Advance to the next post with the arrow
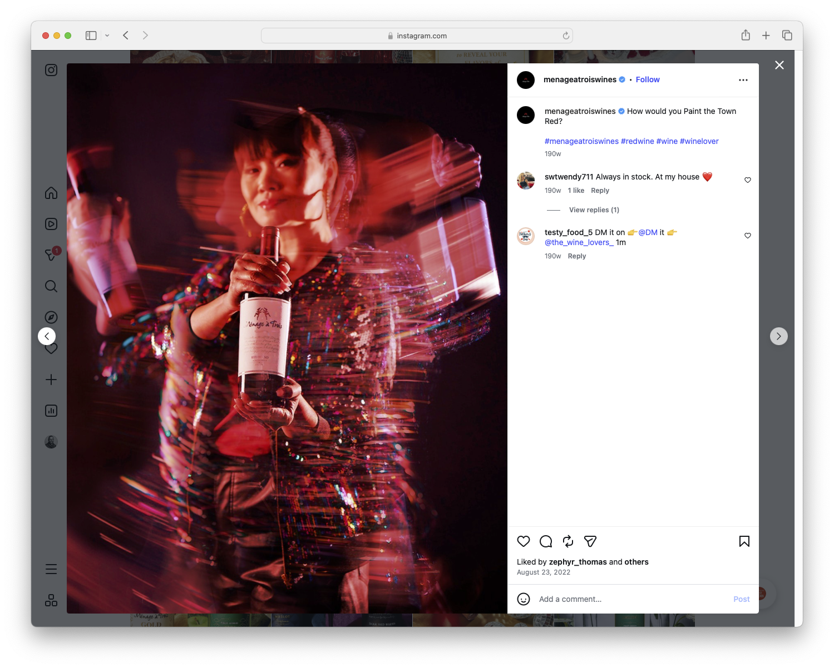This screenshot has height=668, width=834. (779, 336)
